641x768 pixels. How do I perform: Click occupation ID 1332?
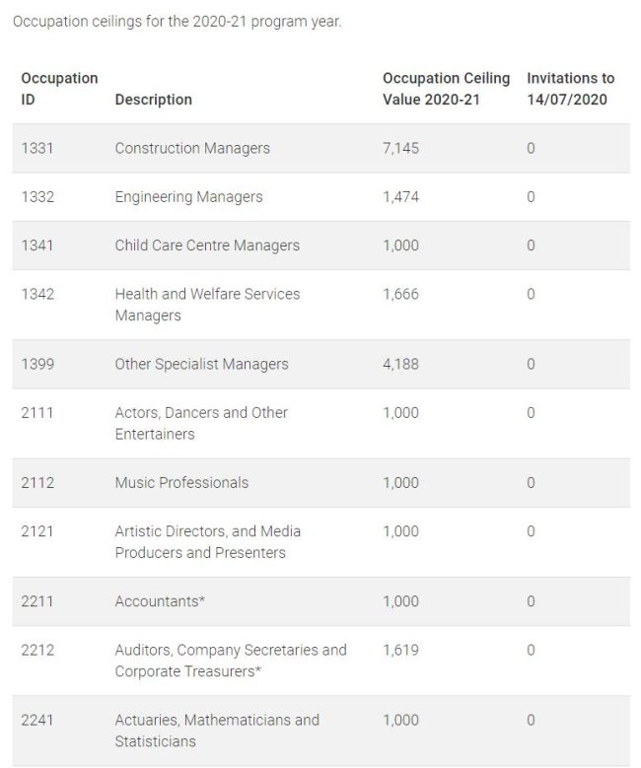(37, 196)
